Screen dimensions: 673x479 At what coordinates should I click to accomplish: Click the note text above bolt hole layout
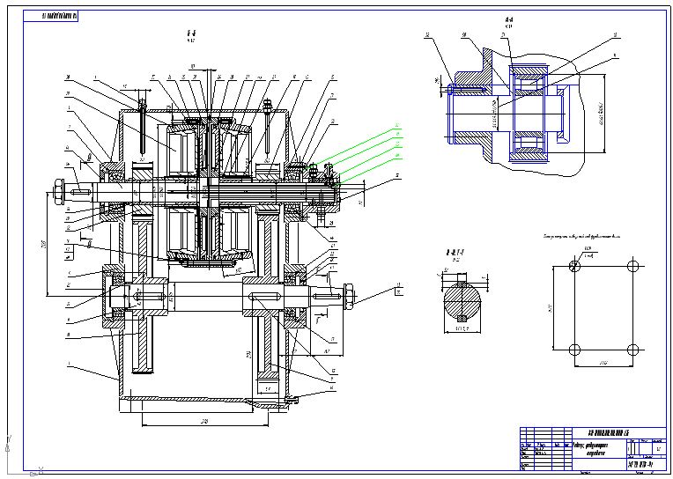[581, 236]
